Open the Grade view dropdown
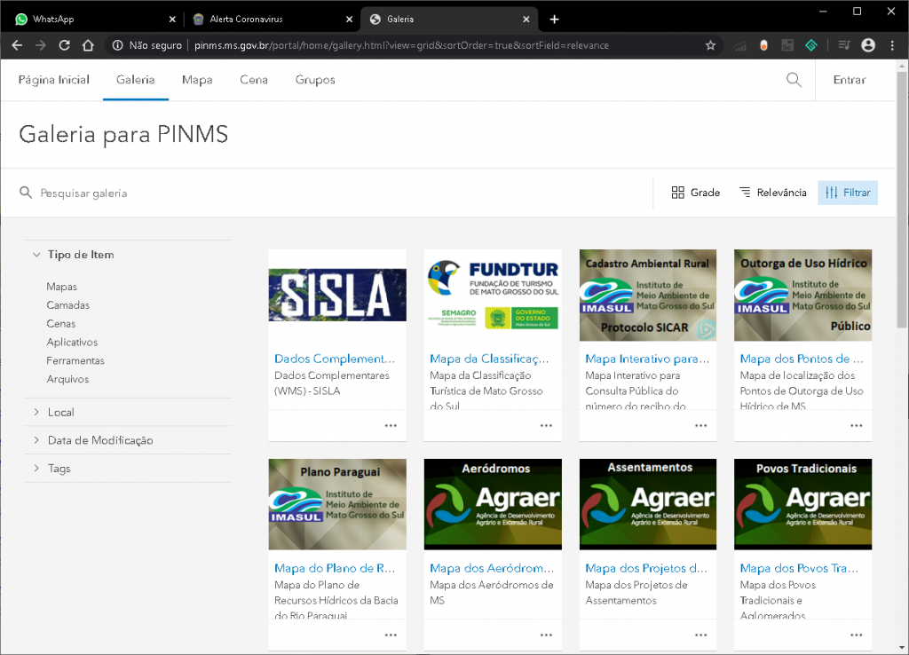909x655 pixels. [x=695, y=193]
